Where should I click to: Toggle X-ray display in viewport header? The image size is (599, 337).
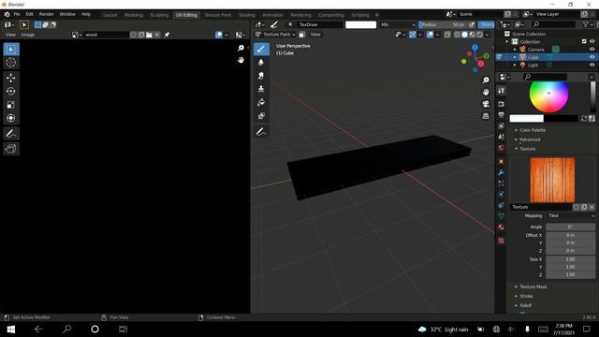(x=447, y=35)
